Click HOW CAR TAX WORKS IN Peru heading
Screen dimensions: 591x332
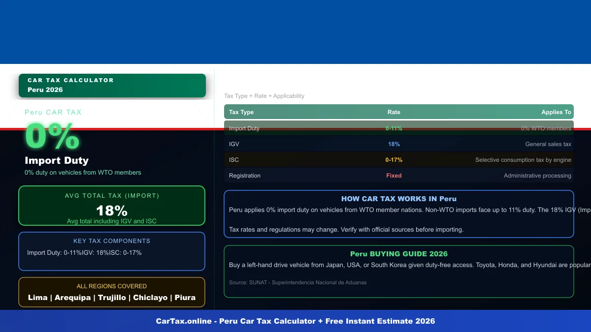point(399,199)
